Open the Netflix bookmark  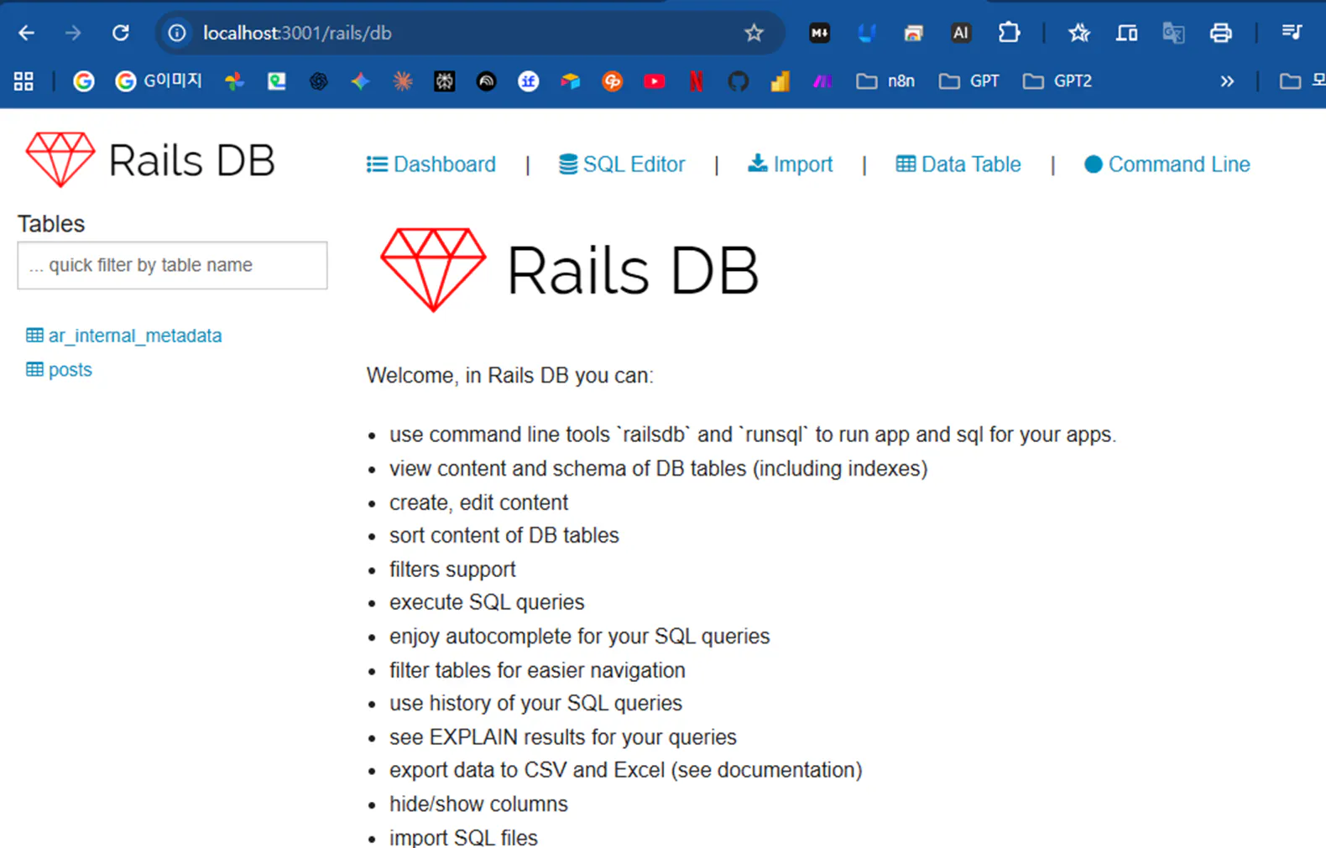[x=696, y=81]
